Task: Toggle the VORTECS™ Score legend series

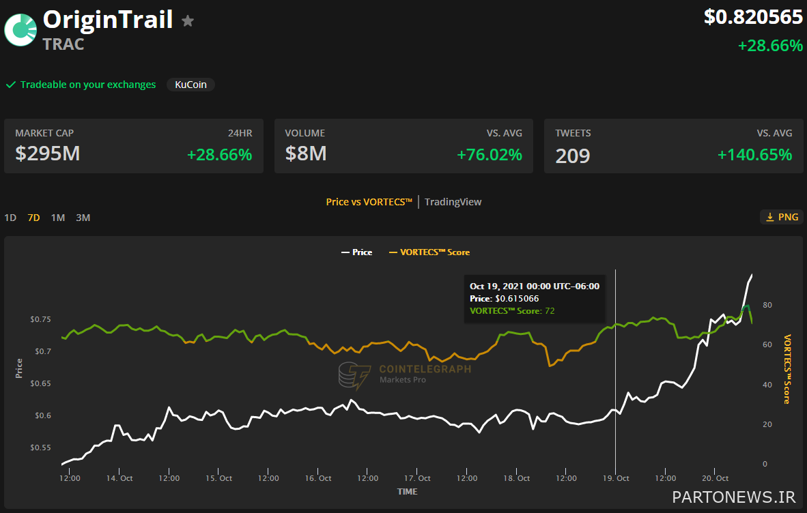Action: [429, 252]
